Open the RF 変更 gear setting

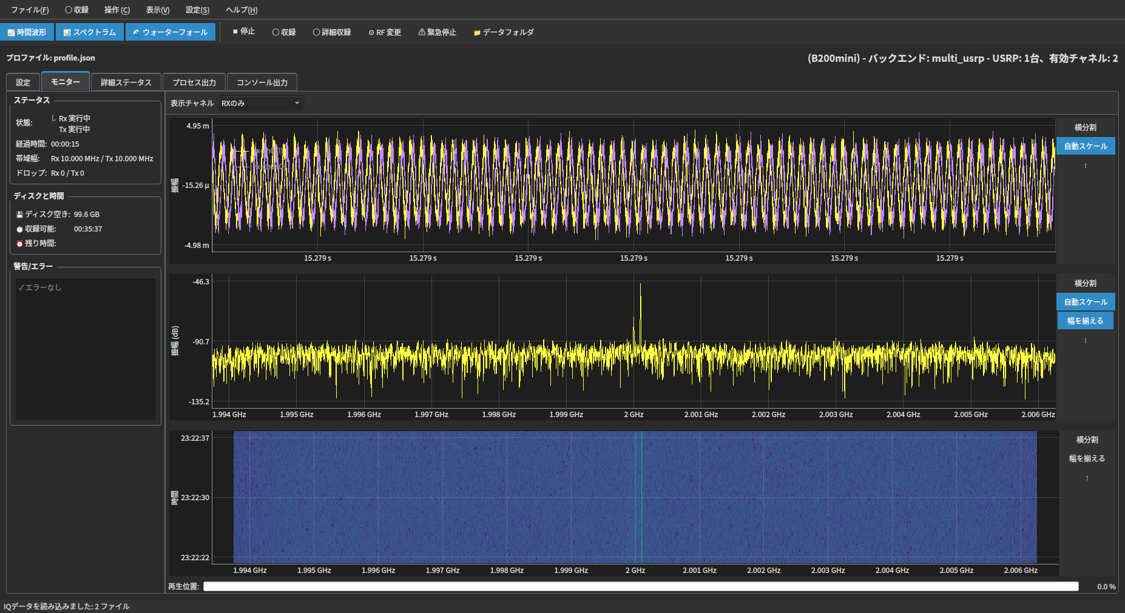(385, 32)
